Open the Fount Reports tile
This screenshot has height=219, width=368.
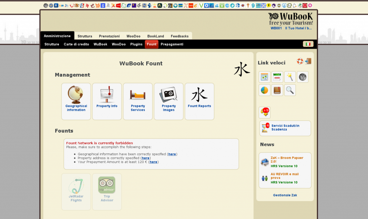(x=199, y=101)
